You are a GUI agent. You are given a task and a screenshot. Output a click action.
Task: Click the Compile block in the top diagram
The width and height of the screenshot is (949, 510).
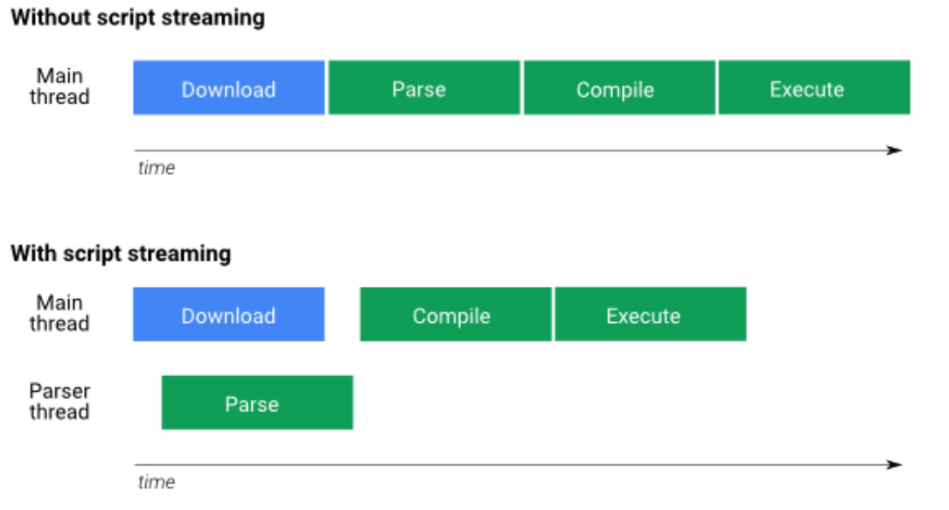click(x=619, y=88)
